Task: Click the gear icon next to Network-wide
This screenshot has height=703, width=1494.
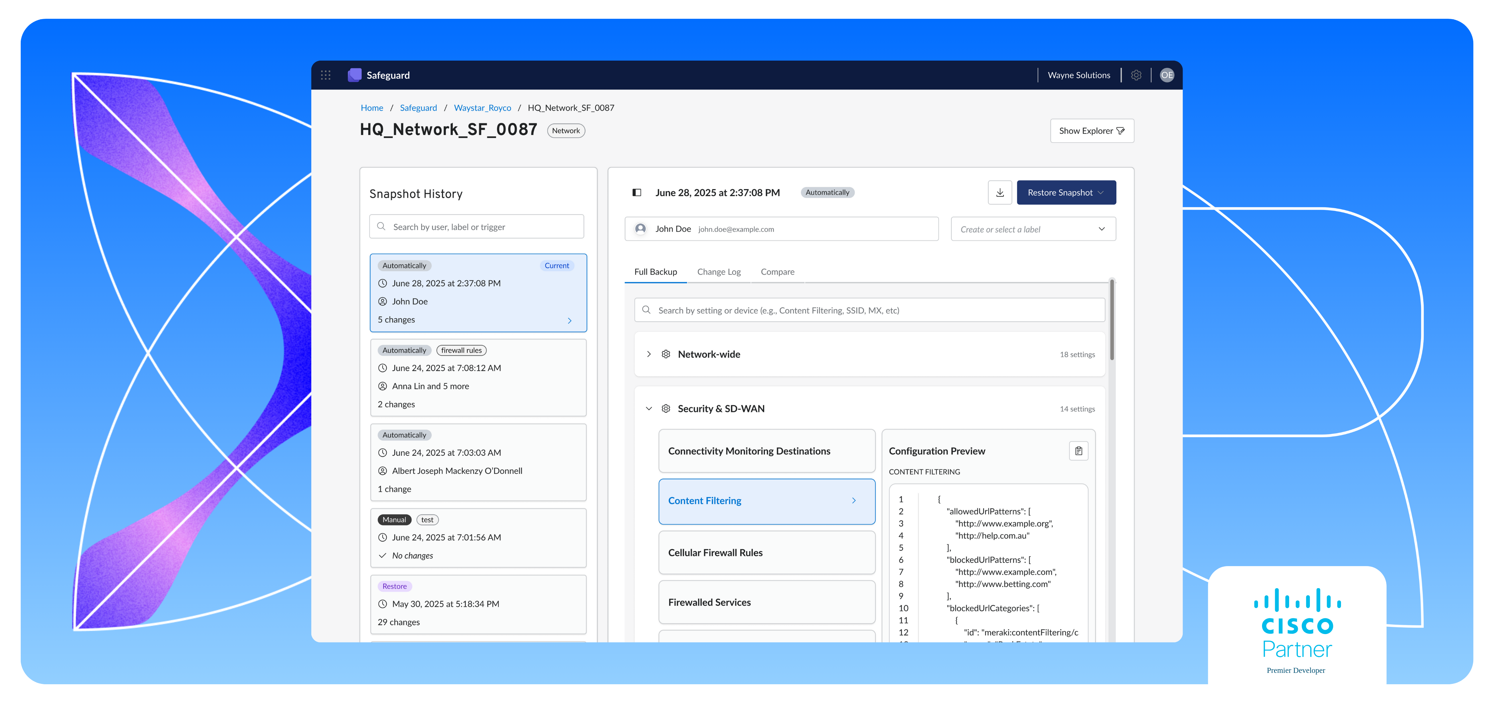Action: 665,354
